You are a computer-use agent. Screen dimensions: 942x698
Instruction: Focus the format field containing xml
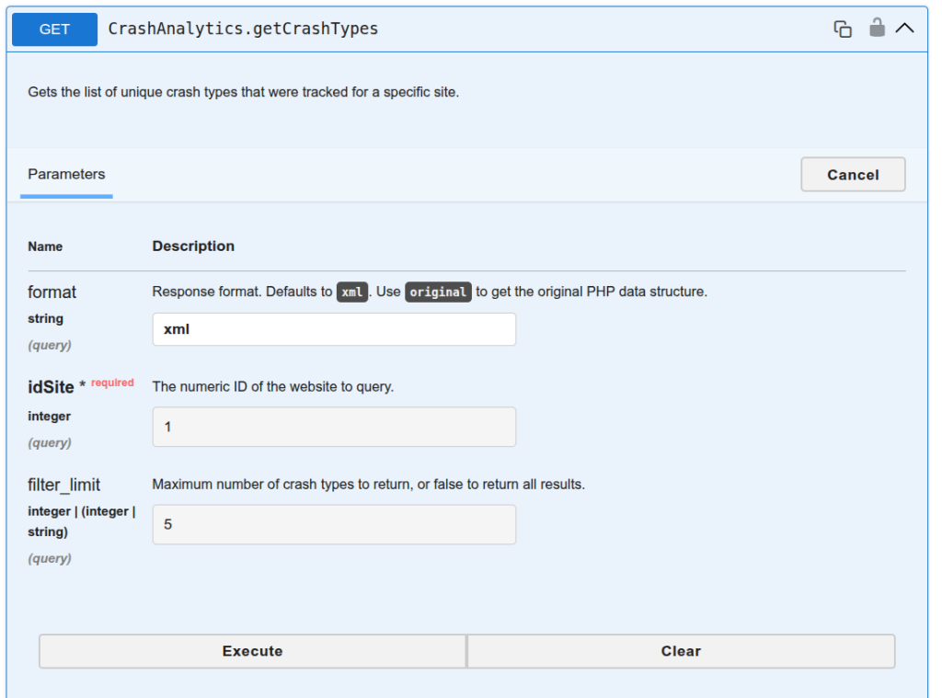pyautogui.click(x=334, y=329)
